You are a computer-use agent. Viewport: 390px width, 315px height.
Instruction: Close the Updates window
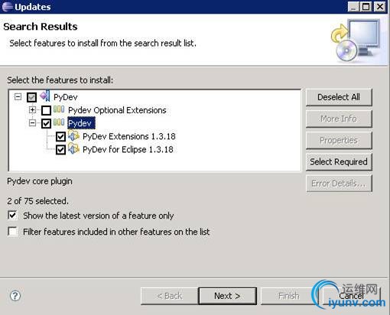tap(380, 7)
